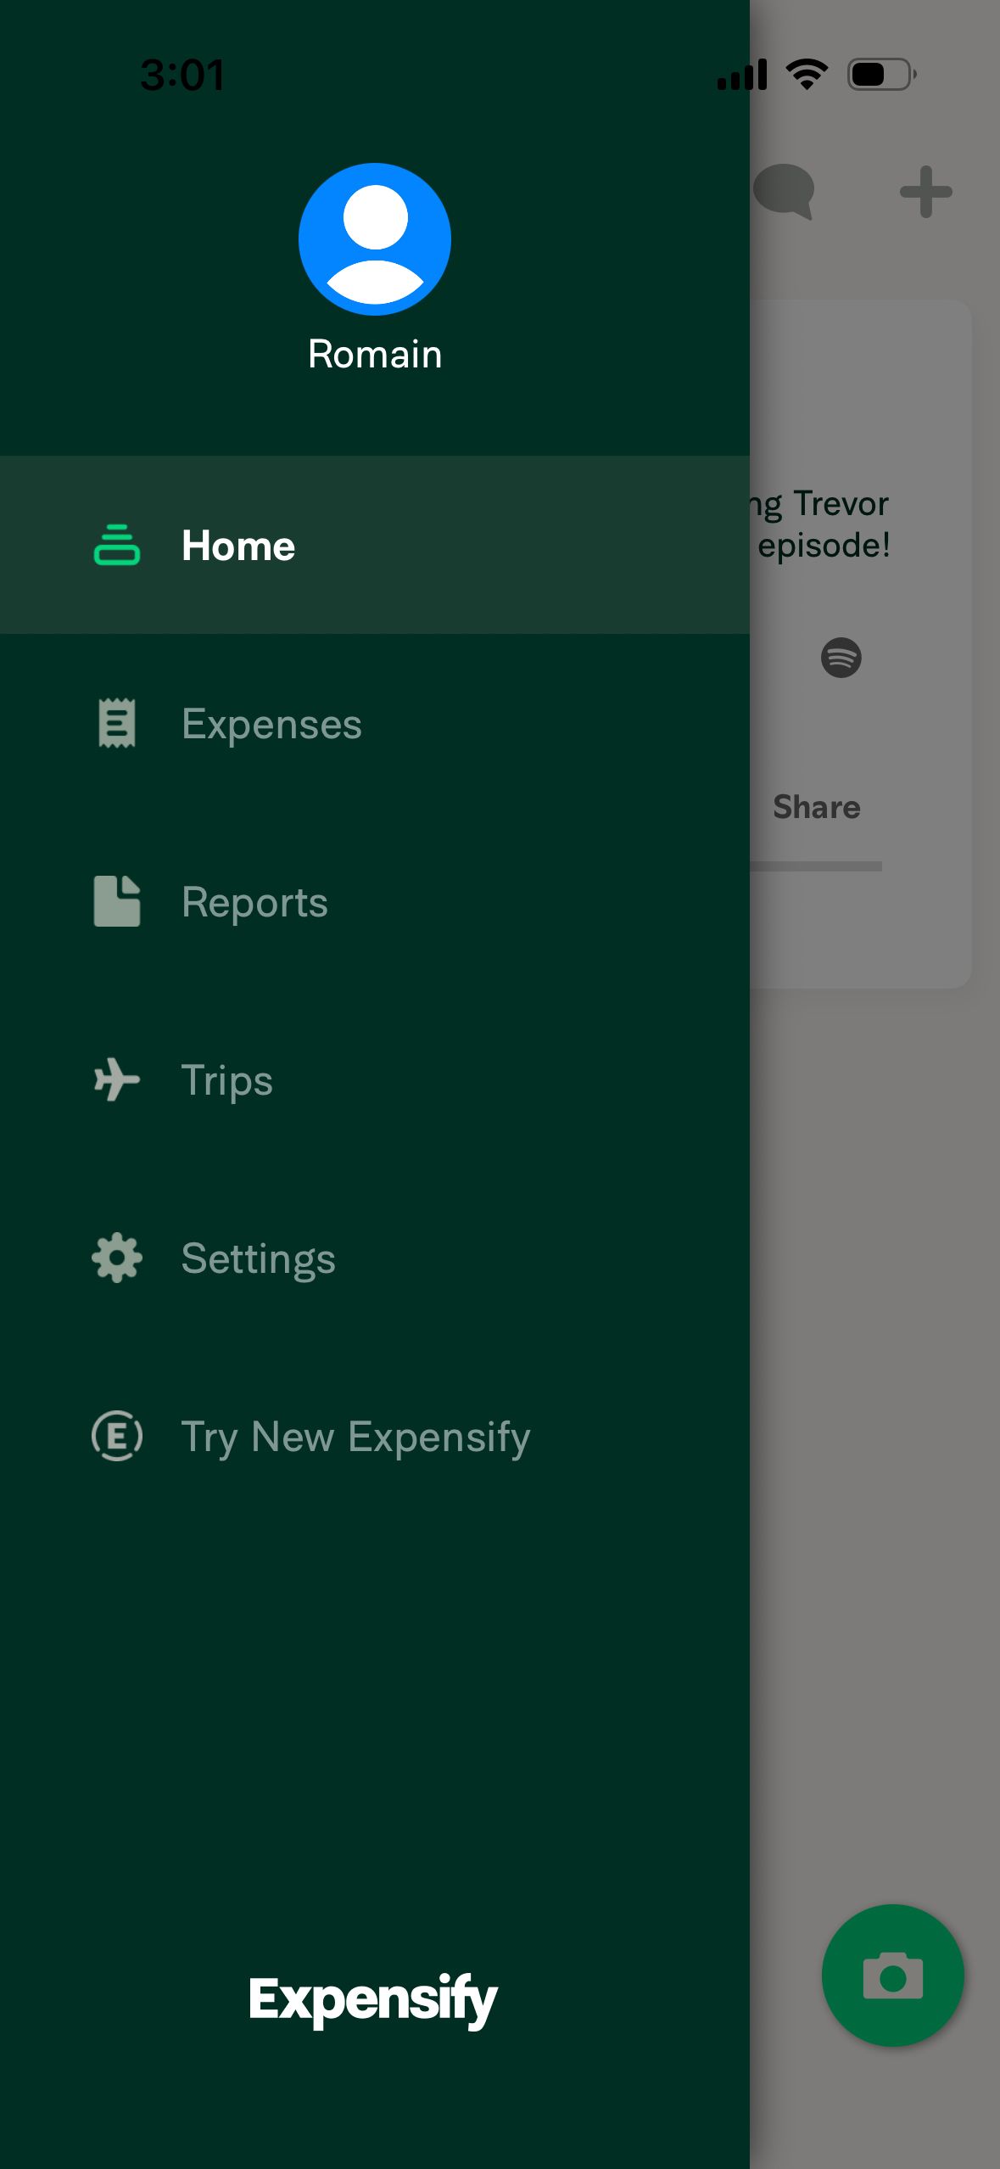Open the Trips section
Viewport: 1000px width, 2169px height.
(x=375, y=1080)
